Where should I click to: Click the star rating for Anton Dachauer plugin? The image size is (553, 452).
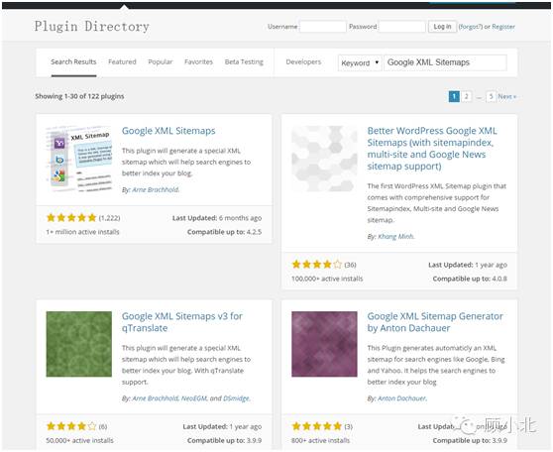(x=317, y=426)
